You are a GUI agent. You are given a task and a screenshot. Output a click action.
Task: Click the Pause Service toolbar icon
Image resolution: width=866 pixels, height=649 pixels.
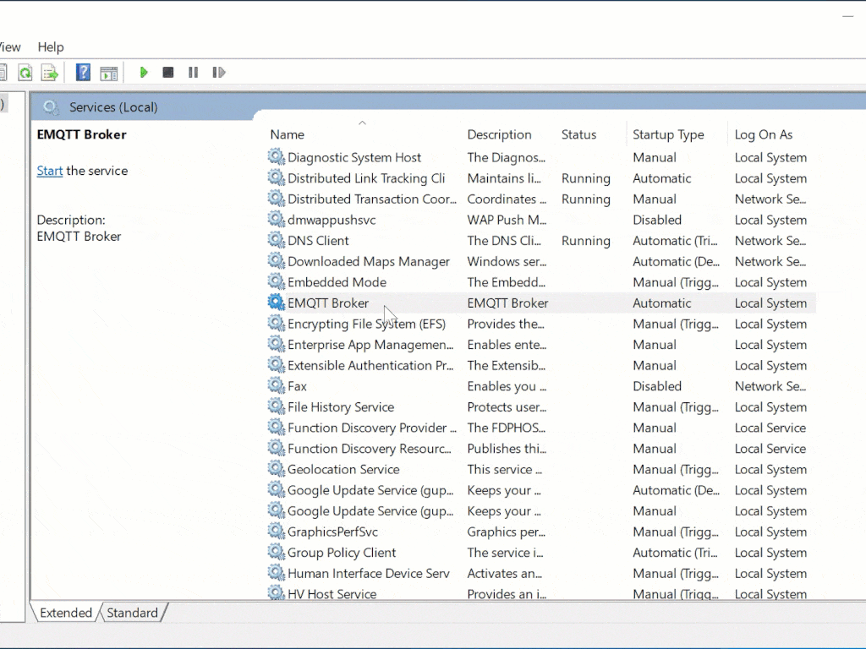[193, 73]
